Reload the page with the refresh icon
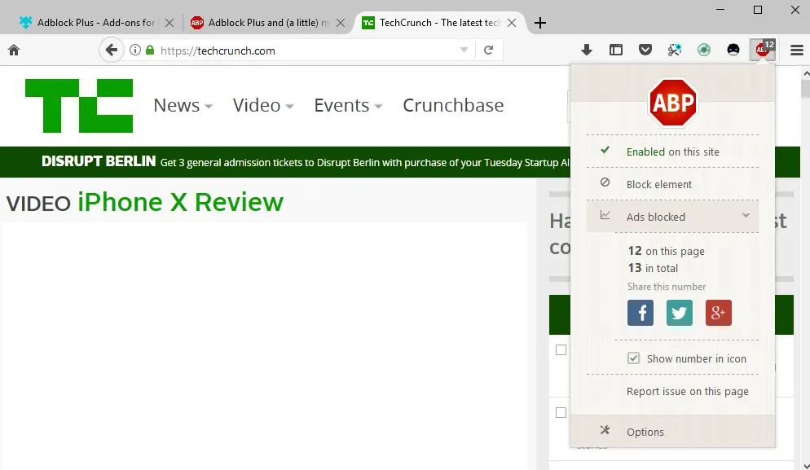 (x=488, y=51)
